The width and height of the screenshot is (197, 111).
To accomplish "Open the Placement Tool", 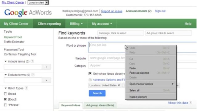I will [14, 50].
